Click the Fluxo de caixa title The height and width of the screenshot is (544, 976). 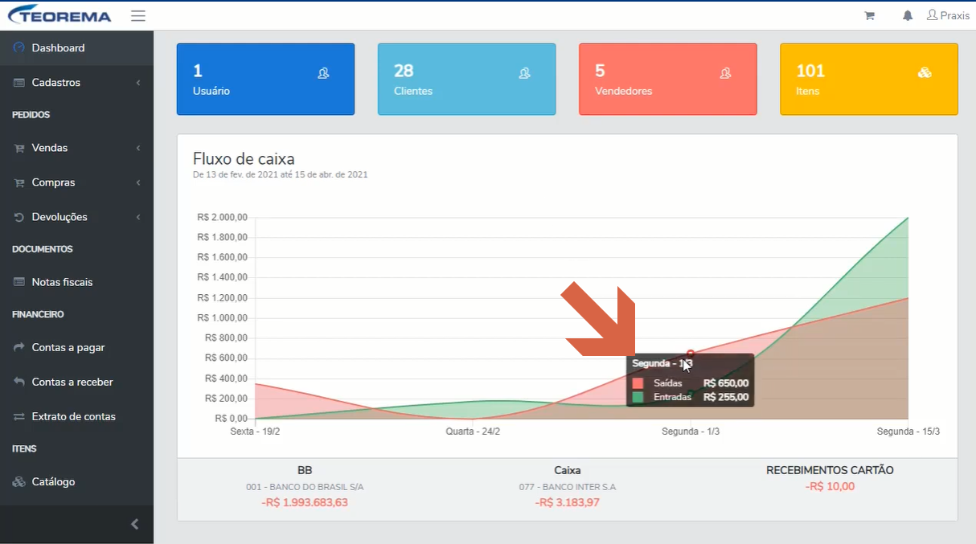click(x=244, y=158)
